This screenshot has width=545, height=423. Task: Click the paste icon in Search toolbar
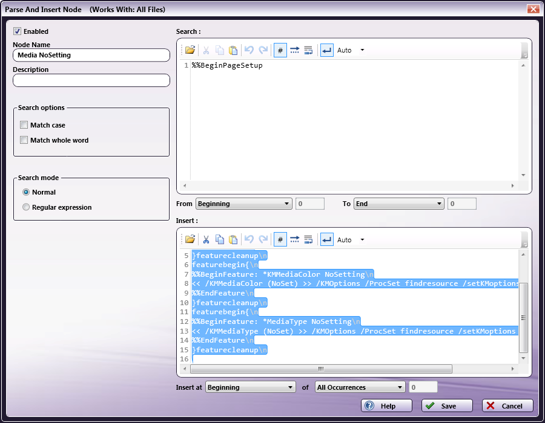[233, 50]
